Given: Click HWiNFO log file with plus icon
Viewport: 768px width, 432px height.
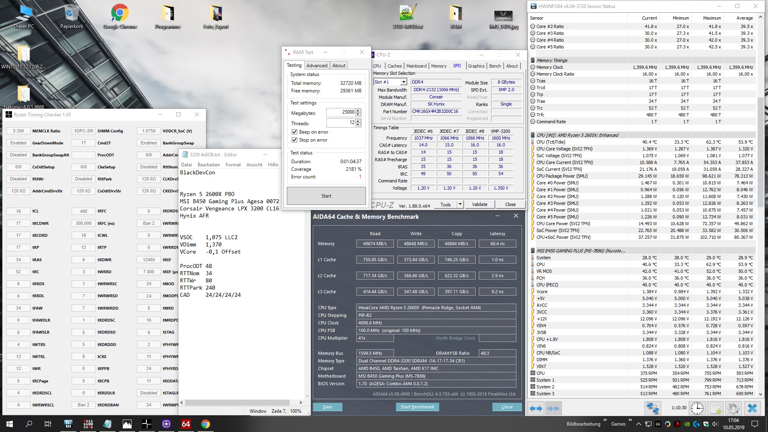Looking at the screenshot, I should (x=716, y=408).
